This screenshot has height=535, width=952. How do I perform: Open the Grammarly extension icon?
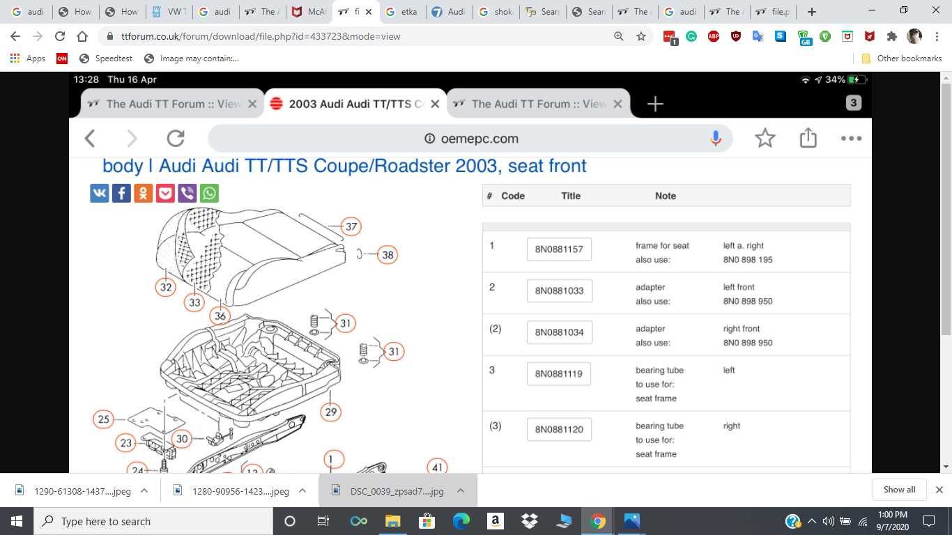tap(691, 36)
